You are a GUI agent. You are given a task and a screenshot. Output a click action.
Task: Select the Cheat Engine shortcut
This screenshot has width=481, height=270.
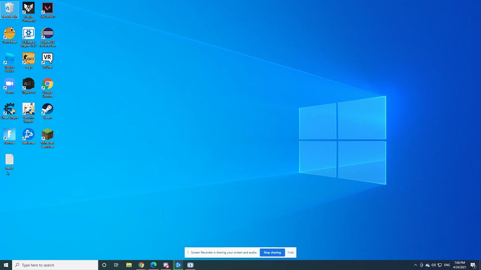click(9, 111)
